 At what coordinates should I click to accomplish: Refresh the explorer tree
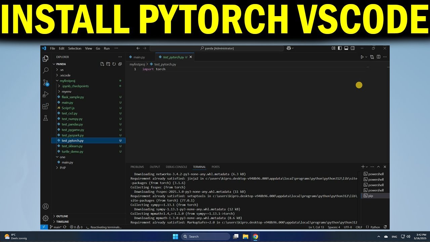click(114, 64)
